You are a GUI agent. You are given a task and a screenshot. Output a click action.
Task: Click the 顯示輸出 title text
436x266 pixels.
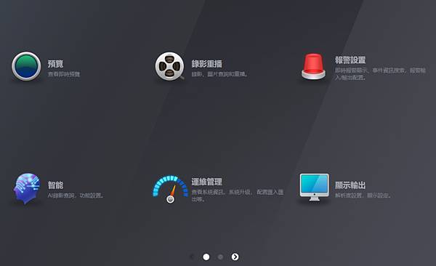point(350,185)
